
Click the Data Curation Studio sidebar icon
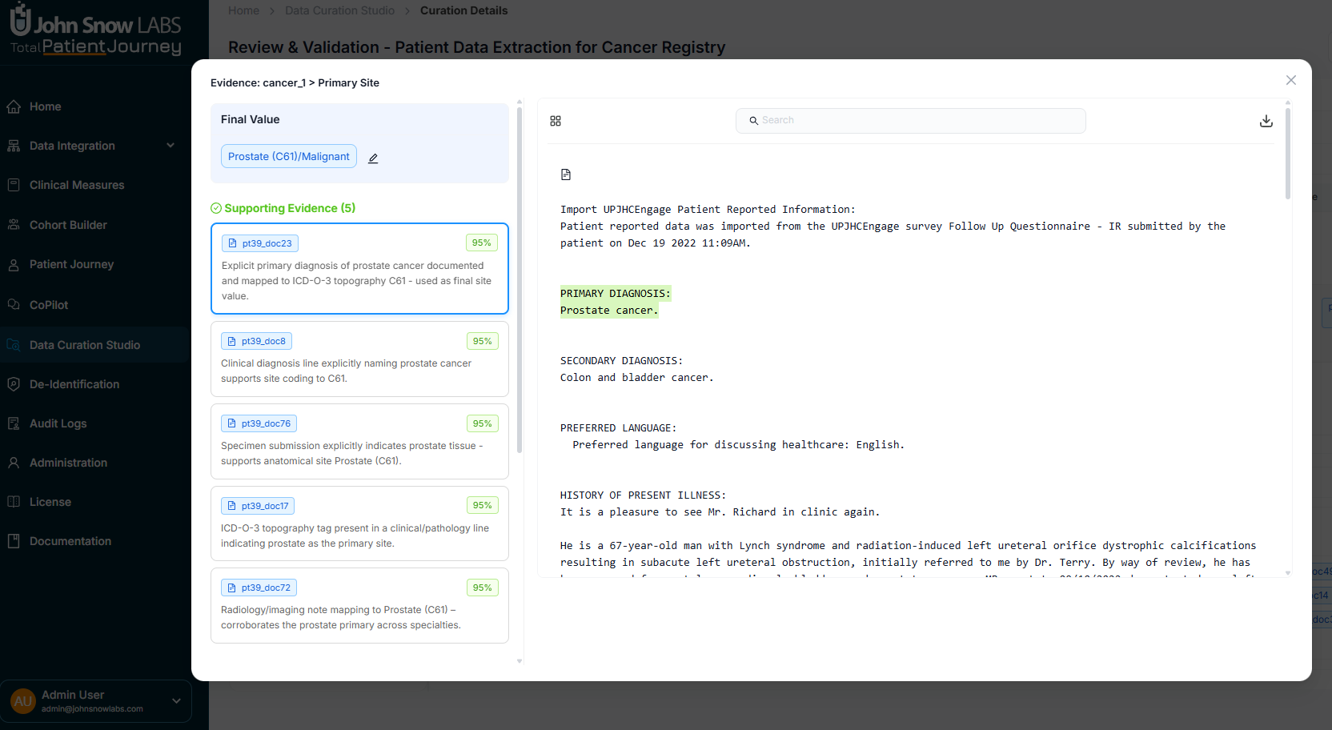pos(14,344)
